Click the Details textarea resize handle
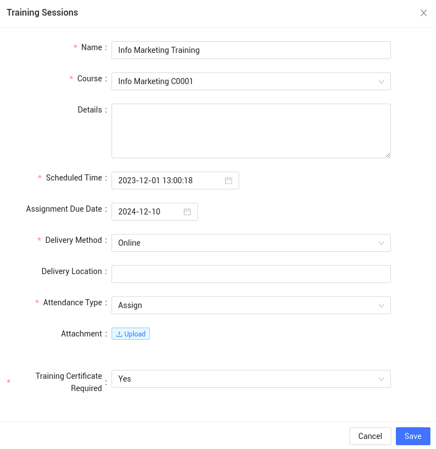Screen dimensions: 436x449 pyautogui.click(x=387, y=155)
